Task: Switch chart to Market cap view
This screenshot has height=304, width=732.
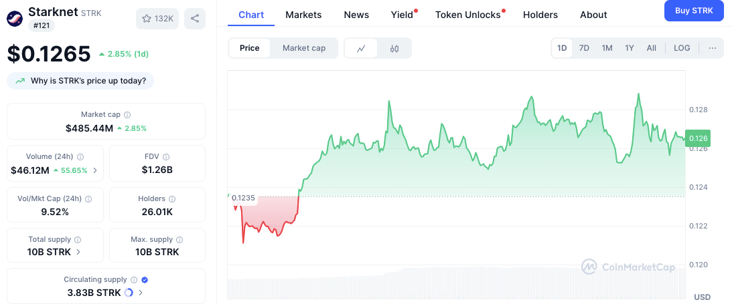Action: pos(304,48)
